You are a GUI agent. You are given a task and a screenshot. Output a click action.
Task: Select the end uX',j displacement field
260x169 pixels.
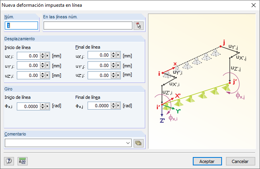pos(99,56)
